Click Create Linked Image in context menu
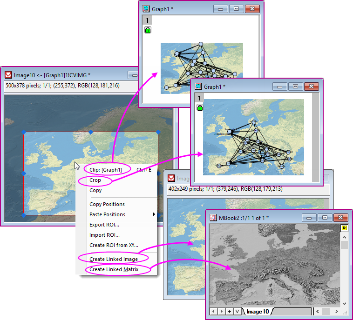 click(113, 259)
